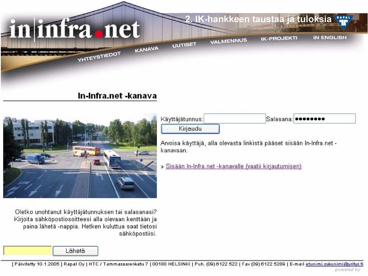
Task: Focus the yellow email recovery field
Action: (28, 251)
